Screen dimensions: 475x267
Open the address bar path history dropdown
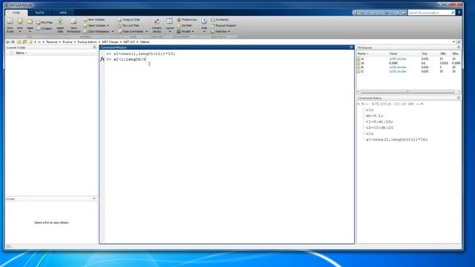pyautogui.click(x=453, y=42)
